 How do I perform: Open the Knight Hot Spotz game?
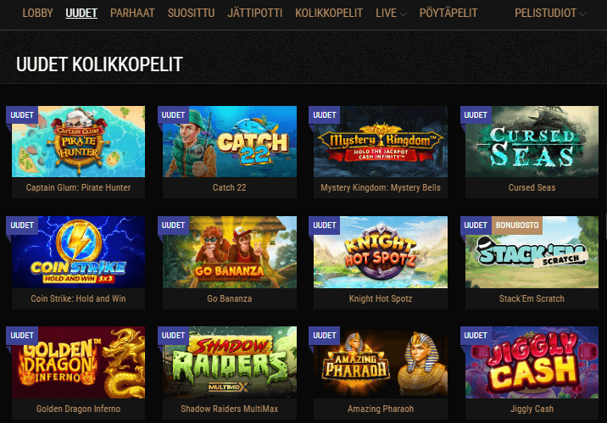(381, 252)
